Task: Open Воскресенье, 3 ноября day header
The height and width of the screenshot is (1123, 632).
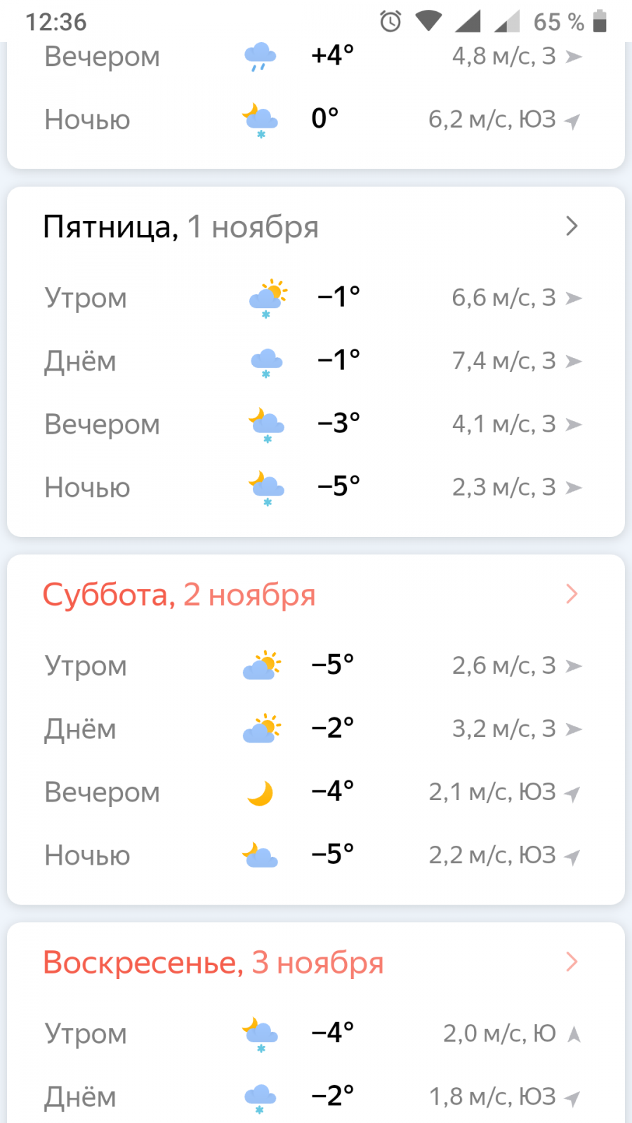Action: (213, 962)
